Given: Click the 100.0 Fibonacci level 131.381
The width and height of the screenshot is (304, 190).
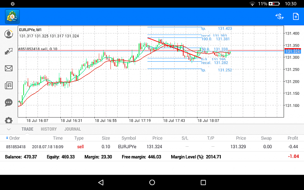Looking at the screenshot, I should coord(215,39).
